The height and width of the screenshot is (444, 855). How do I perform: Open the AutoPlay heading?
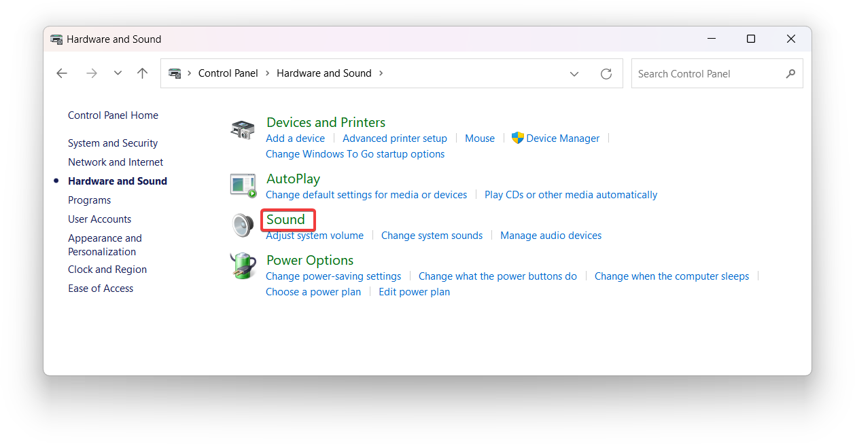tap(293, 179)
